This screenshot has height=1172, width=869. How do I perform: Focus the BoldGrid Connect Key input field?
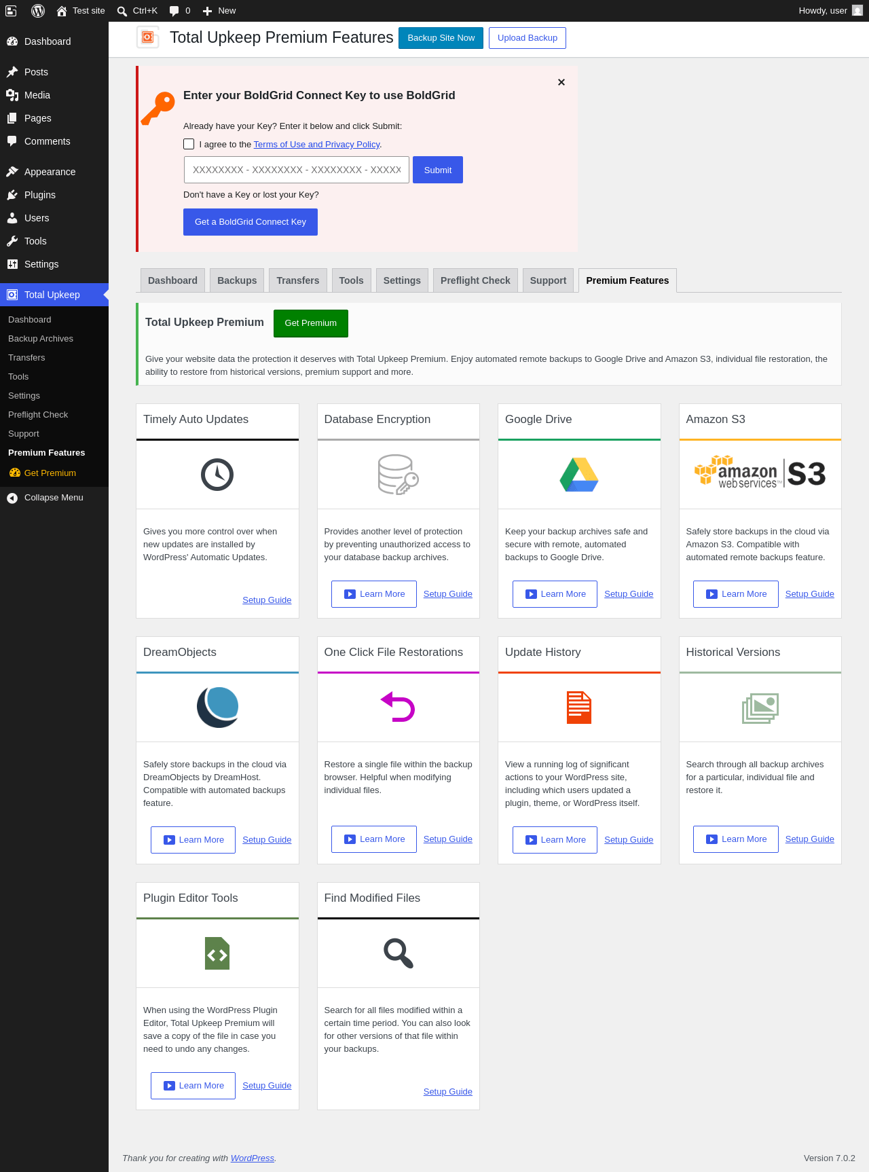coord(297,170)
